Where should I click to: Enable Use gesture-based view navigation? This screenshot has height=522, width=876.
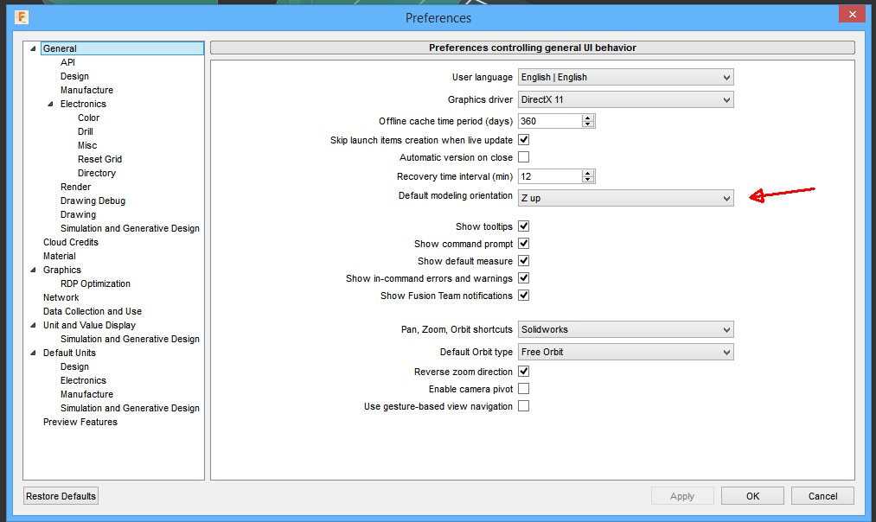pos(523,406)
